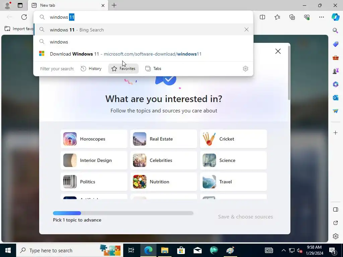Screen dimensions: 343x257
Task: Open the paint palette app on taskbar
Action: click(230, 250)
